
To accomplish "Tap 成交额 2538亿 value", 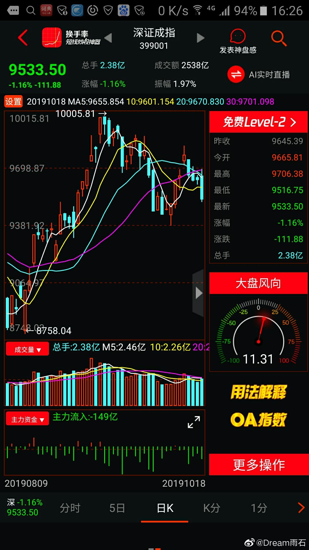I will click(x=195, y=65).
